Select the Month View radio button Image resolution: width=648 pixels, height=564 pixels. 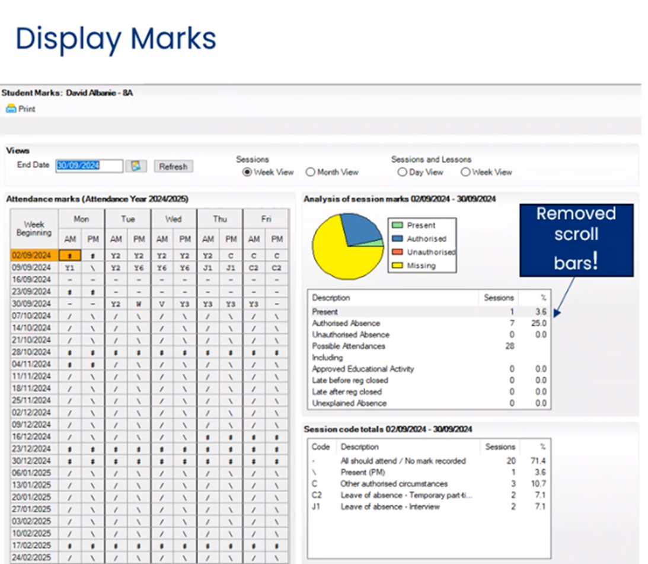click(310, 172)
